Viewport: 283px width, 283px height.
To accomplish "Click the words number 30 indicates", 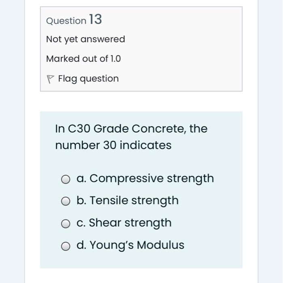I will [113, 145].
